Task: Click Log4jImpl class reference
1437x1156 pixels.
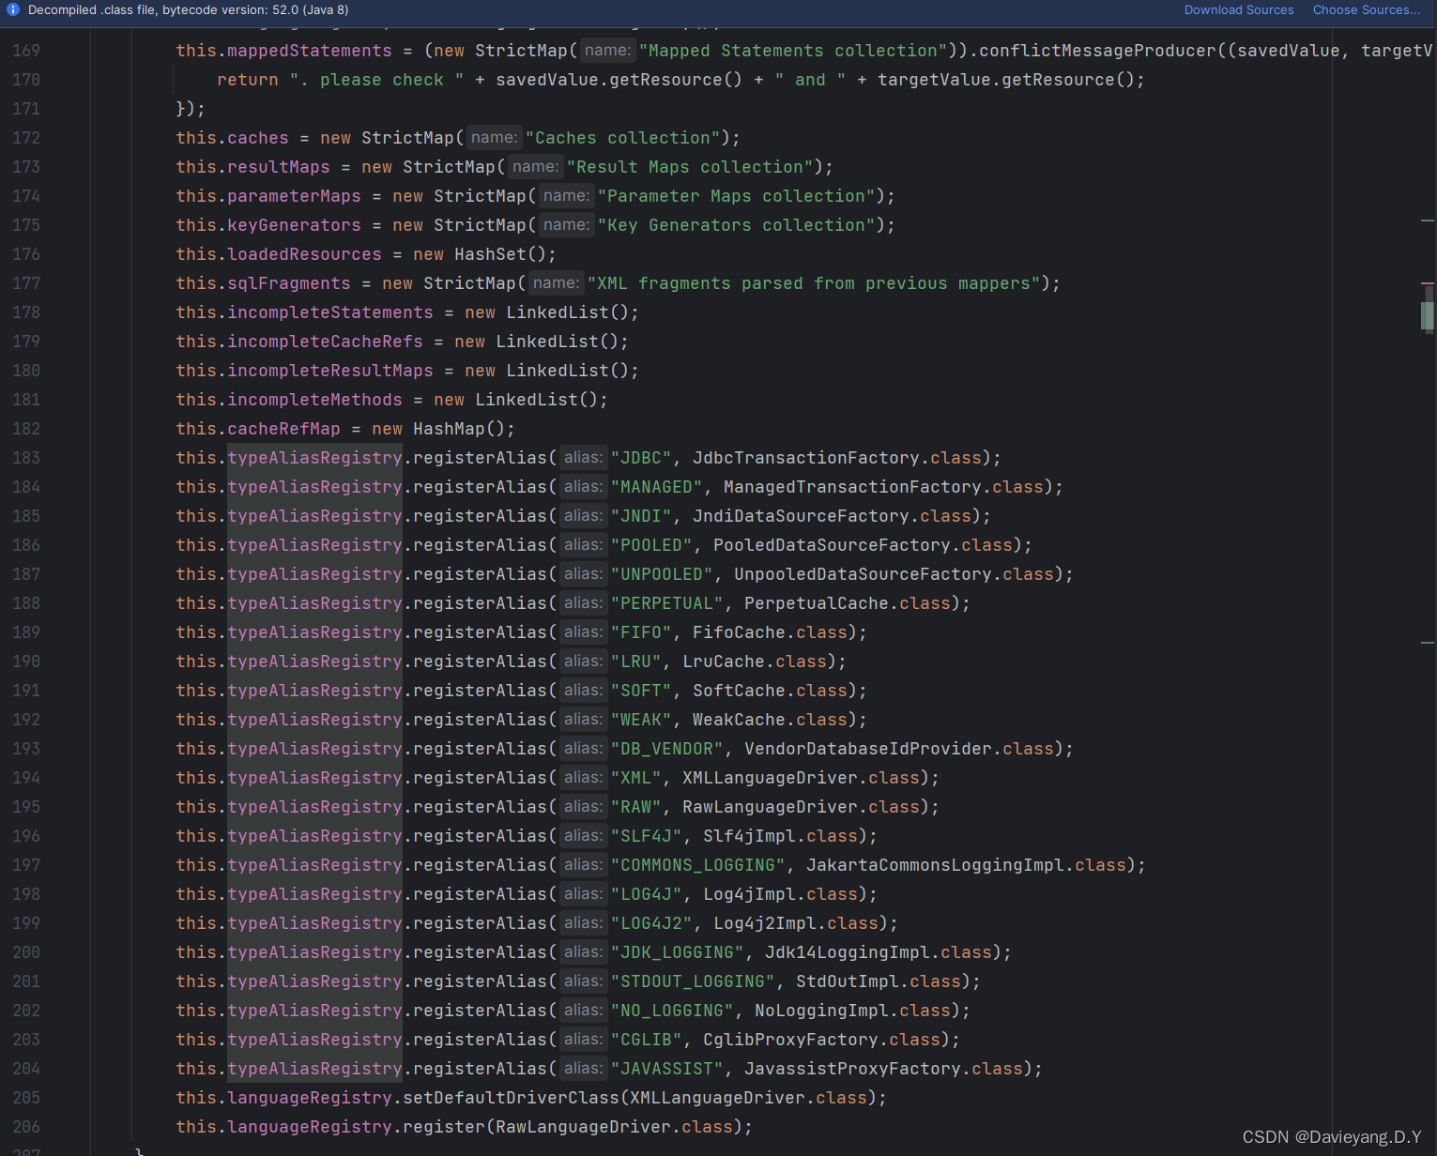Action: [749, 894]
